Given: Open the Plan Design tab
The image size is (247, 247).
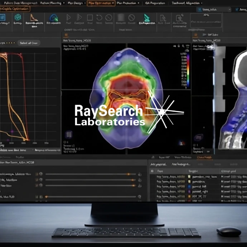Looking at the screenshot, I should tap(75, 3).
